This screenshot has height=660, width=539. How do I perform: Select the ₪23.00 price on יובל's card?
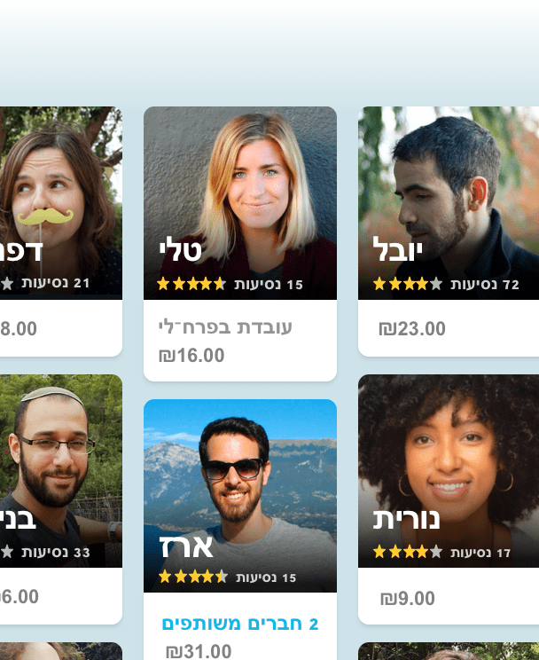412,329
